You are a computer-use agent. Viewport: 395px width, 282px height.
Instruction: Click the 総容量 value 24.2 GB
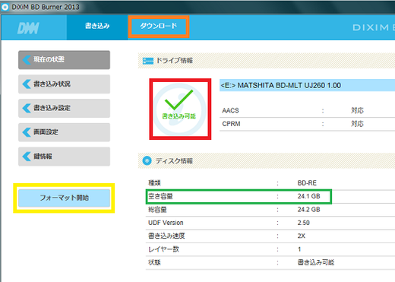pos(308,210)
